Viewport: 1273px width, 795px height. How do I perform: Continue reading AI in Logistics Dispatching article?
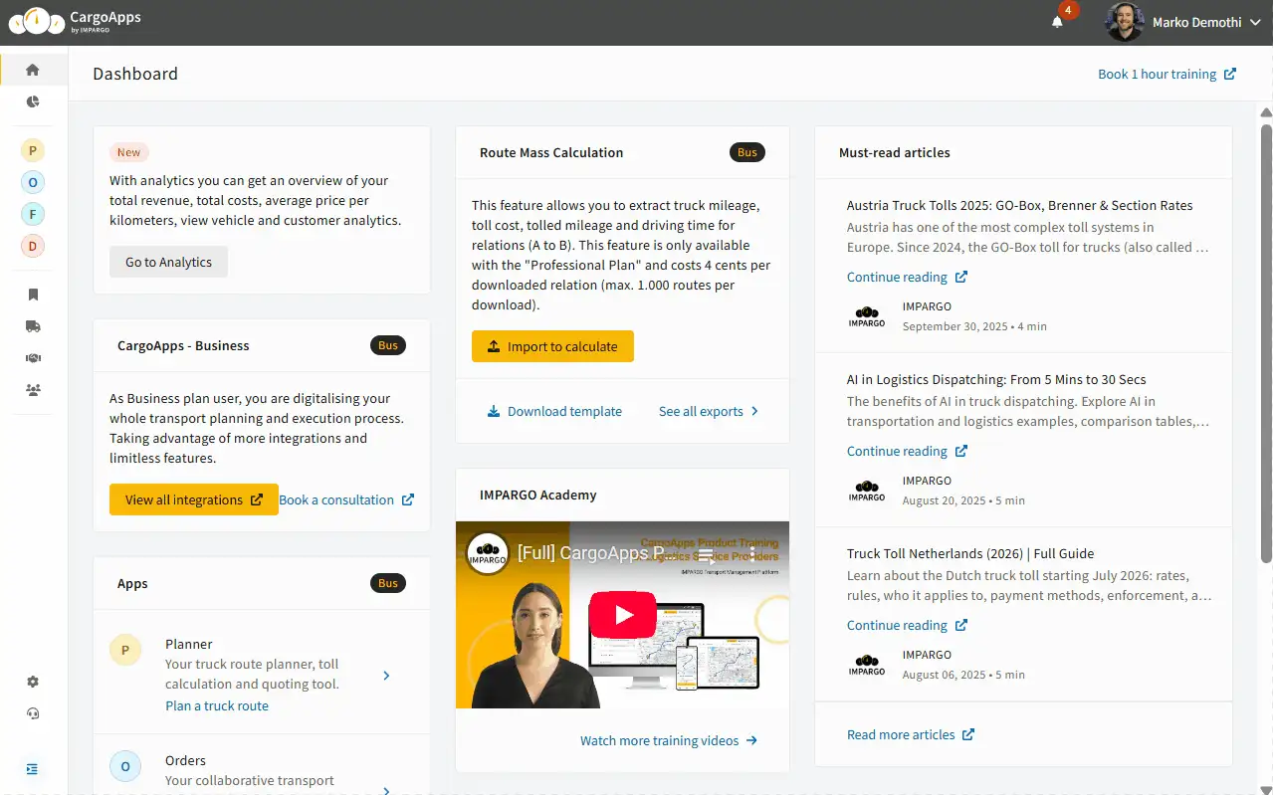[907, 451]
